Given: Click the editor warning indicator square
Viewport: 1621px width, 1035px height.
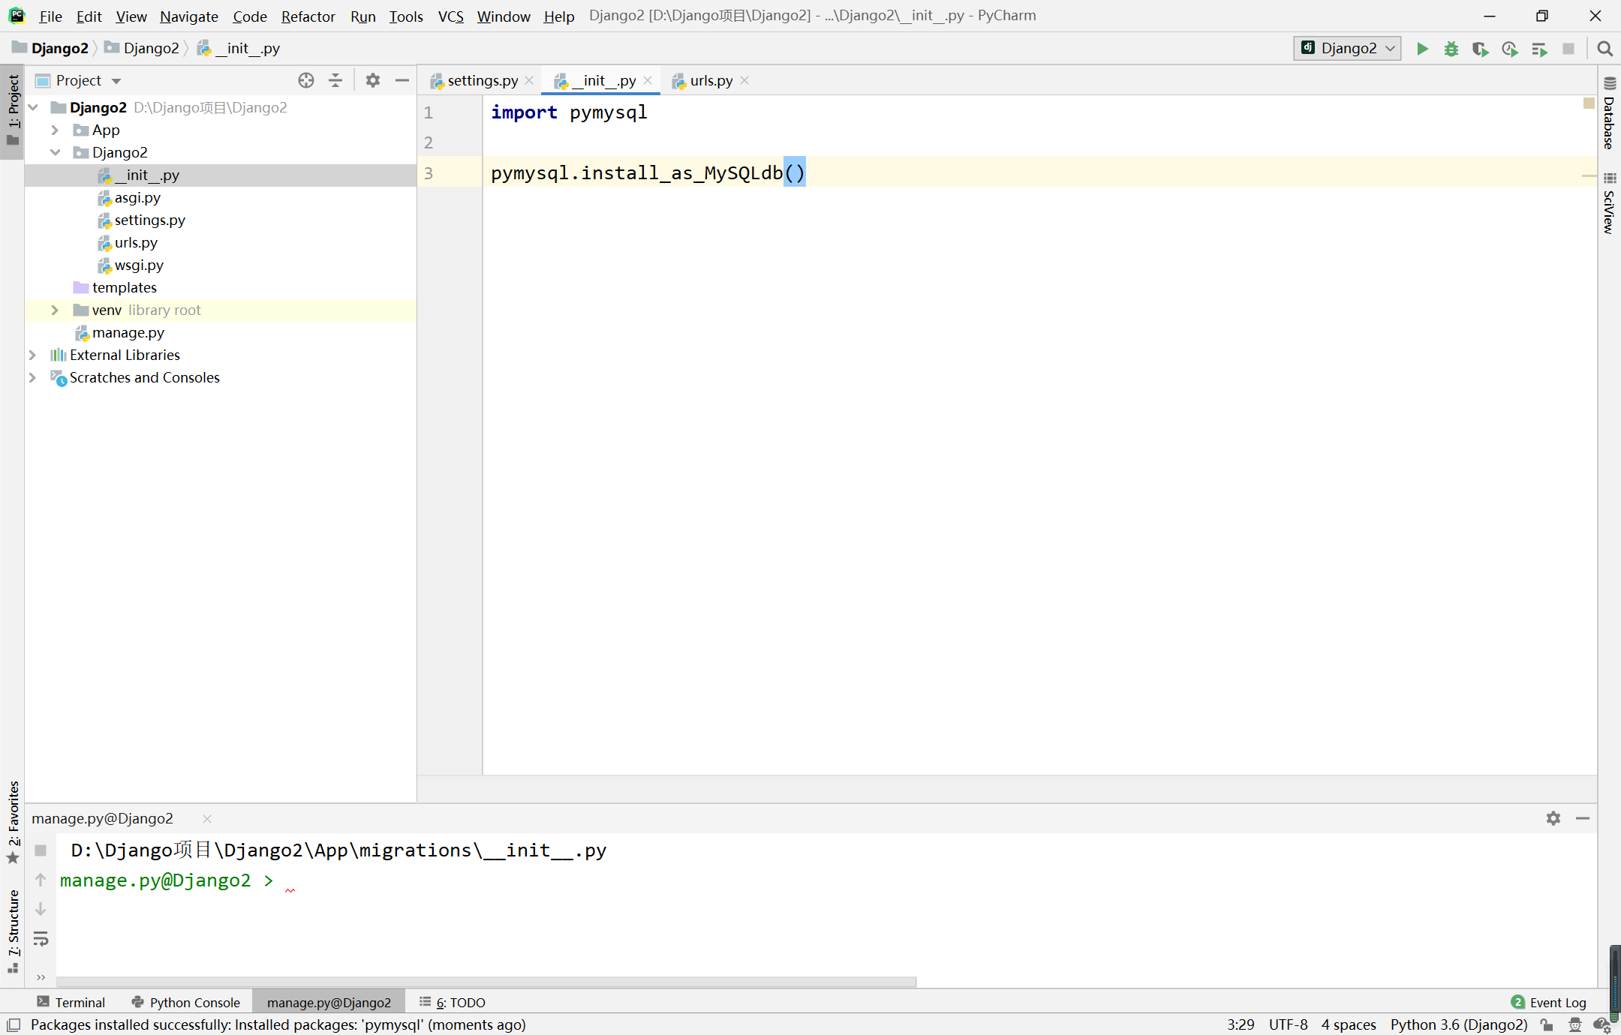Looking at the screenshot, I should coord(1589,103).
